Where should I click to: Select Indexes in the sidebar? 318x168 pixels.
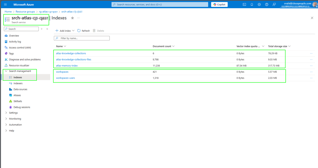[x=18, y=77]
